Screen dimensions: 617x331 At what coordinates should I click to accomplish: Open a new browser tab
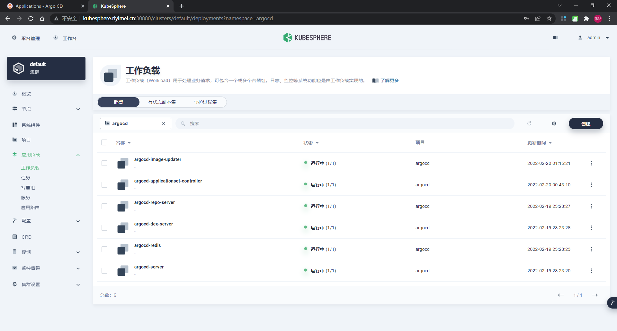[x=182, y=6]
